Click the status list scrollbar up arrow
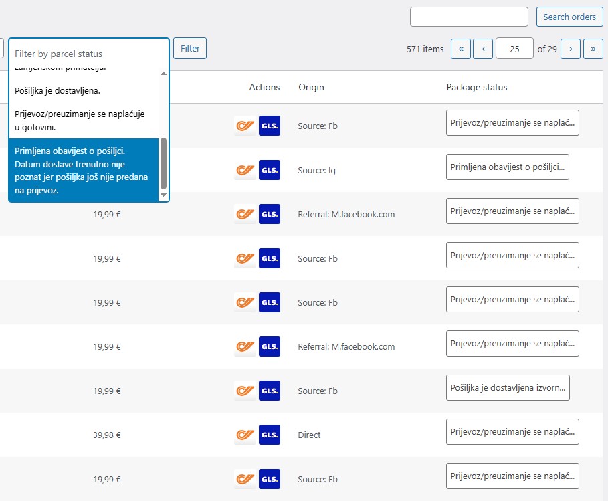Screen dimensions: 608x501 coord(164,73)
